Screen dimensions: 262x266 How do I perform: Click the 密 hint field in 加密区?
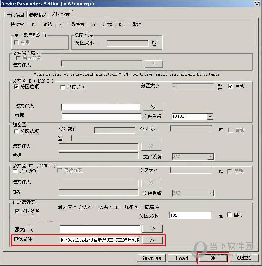116,138
